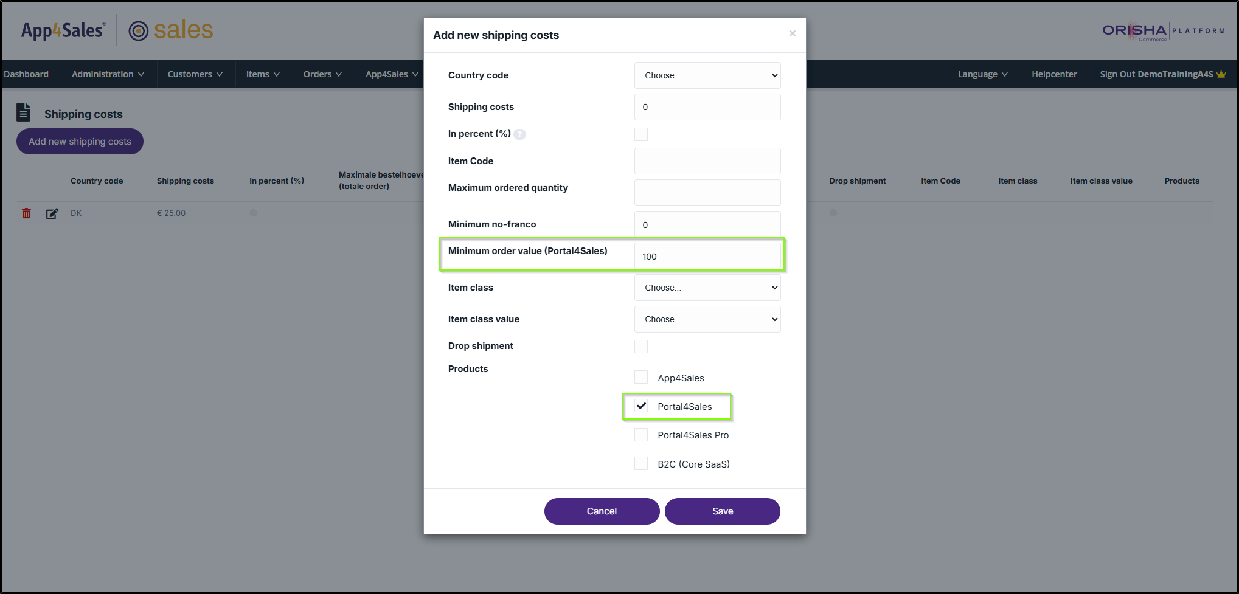Close the Add new shipping costs dialog

tap(792, 33)
